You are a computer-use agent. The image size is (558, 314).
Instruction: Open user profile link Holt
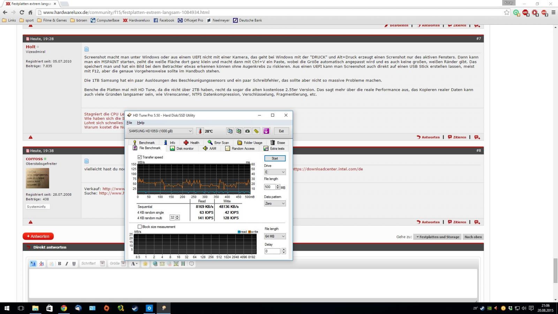point(31,47)
